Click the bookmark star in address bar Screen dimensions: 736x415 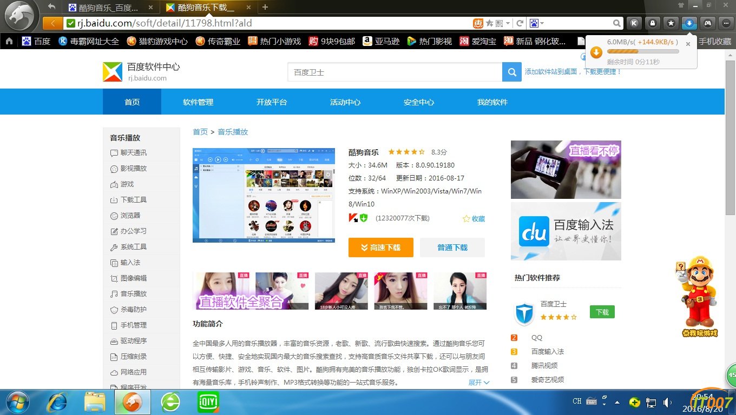tap(489, 23)
